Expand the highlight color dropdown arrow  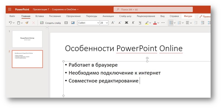tap(150, 23)
